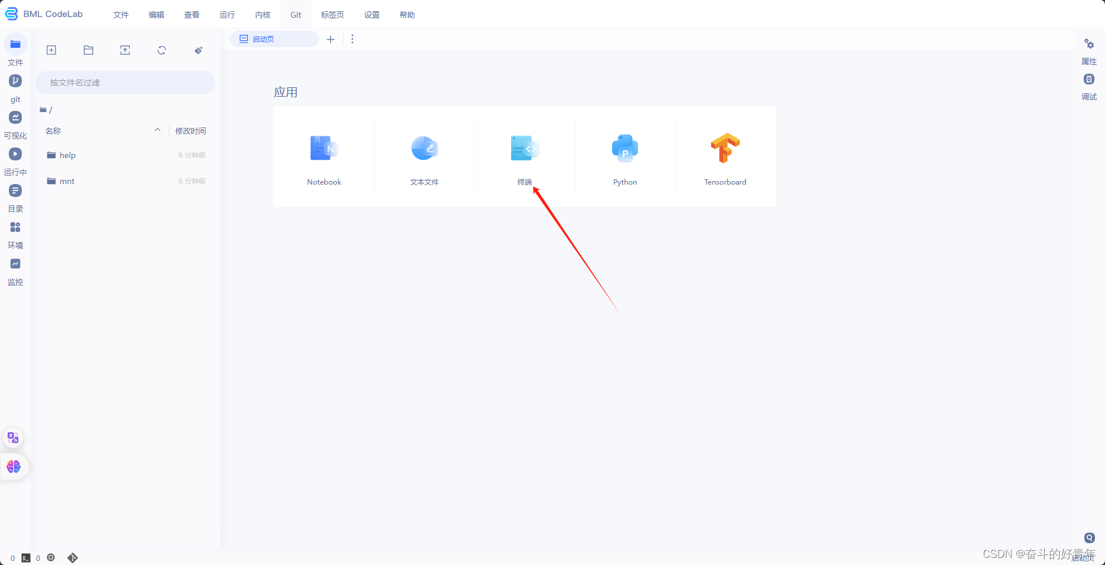The image size is (1105, 565).
Task: Launch a new Notebook
Action: pyautogui.click(x=324, y=157)
